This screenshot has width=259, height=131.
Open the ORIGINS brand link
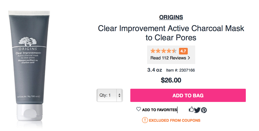pos(171,17)
